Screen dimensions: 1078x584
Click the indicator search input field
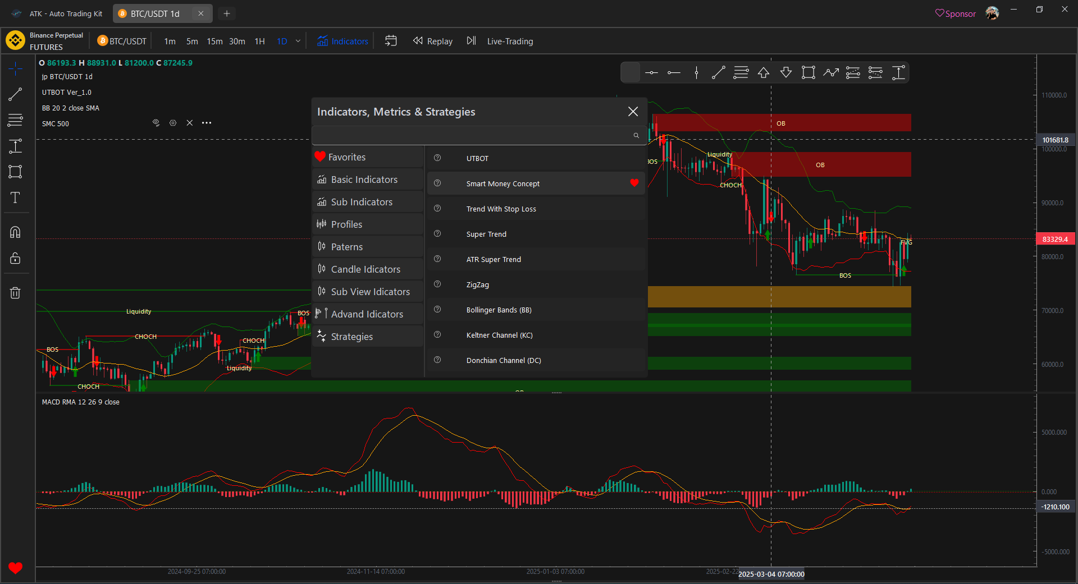point(479,135)
